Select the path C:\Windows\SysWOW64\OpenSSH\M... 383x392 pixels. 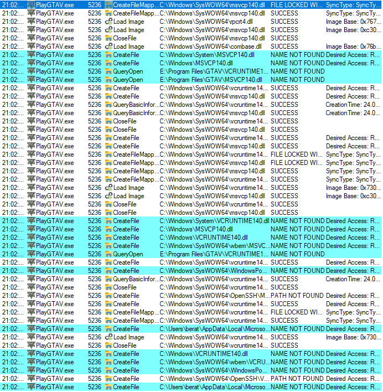[x=214, y=296]
